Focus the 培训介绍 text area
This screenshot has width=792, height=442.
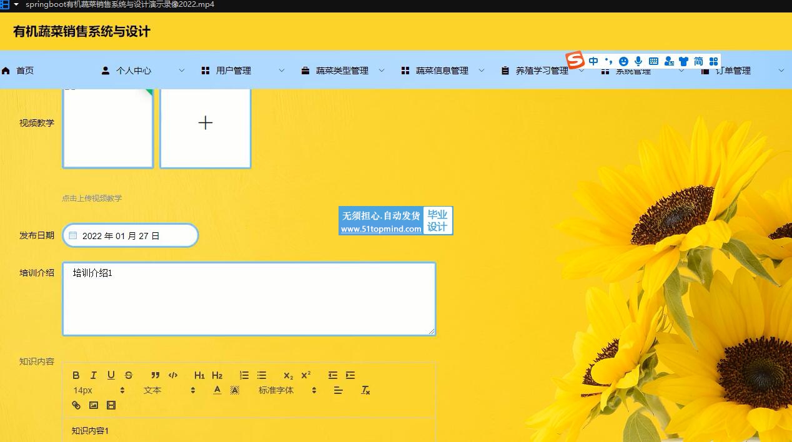click(249, 299)
